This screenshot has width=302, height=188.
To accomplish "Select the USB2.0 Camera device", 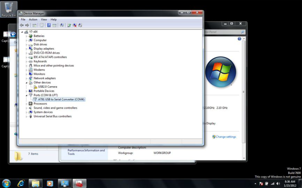I will pos(47,87).
